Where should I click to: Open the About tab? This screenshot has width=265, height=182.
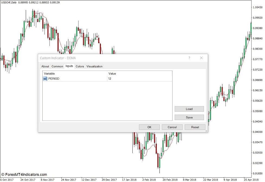(x=45, y=66)
